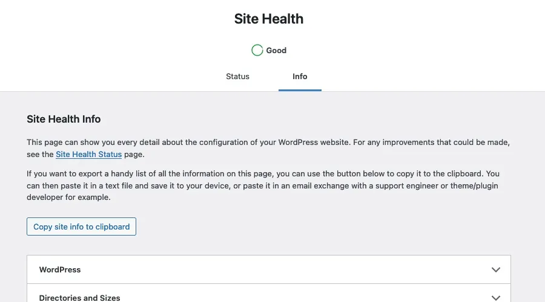Expand the WordPress section chevron

click(495, 270)
